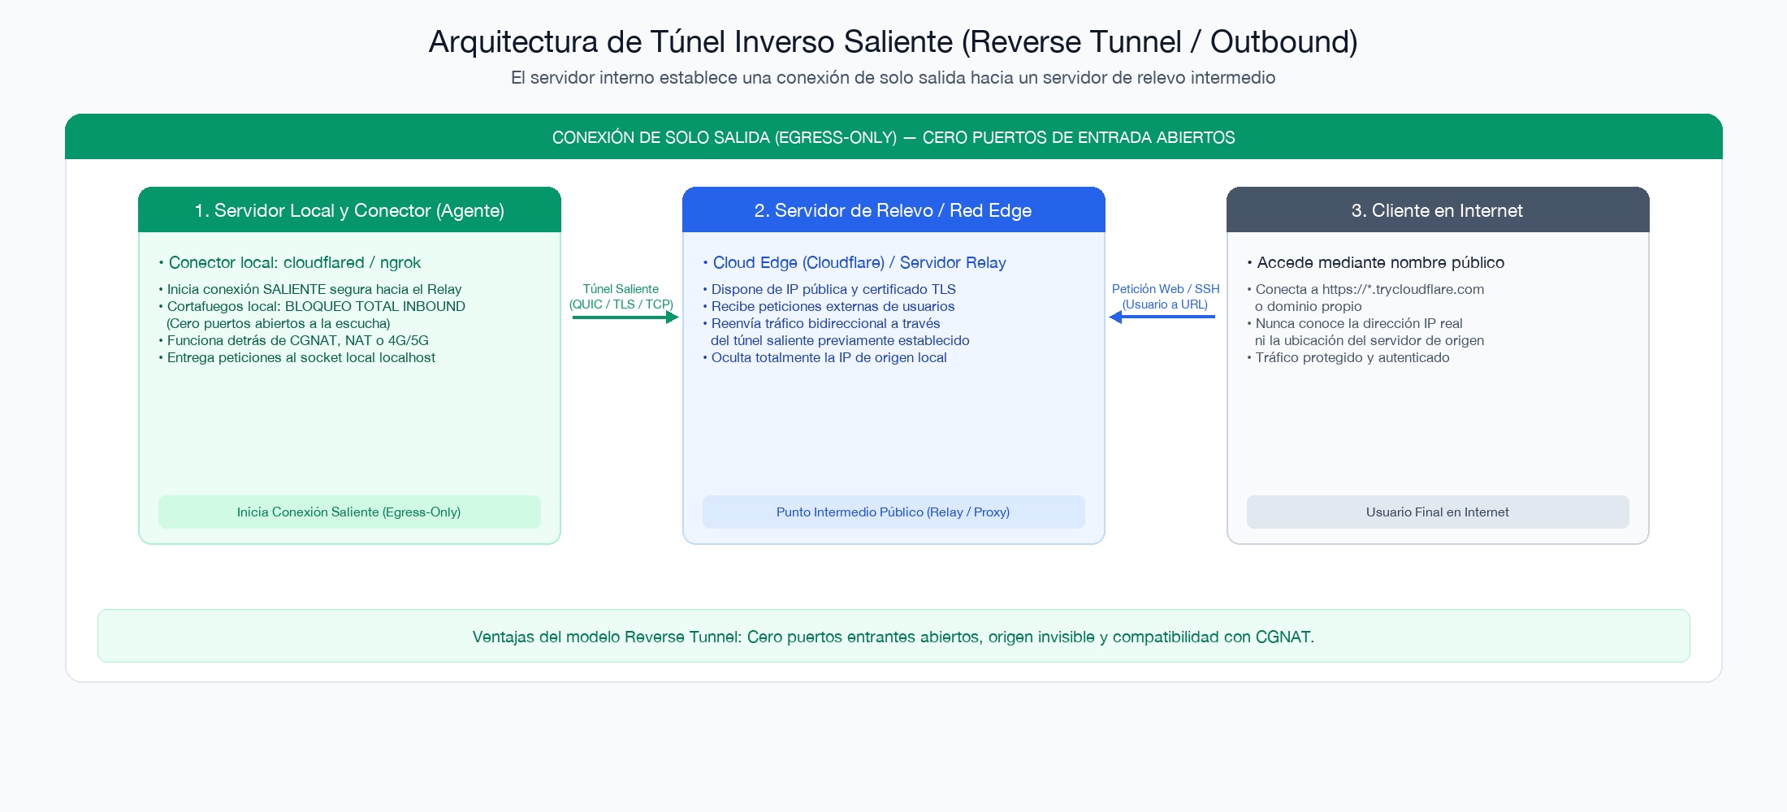The height and width of the screenshot is (812, 1787).
Task: Click 'Dispone de IP pública y certificado TLS'
Action: 829,289
